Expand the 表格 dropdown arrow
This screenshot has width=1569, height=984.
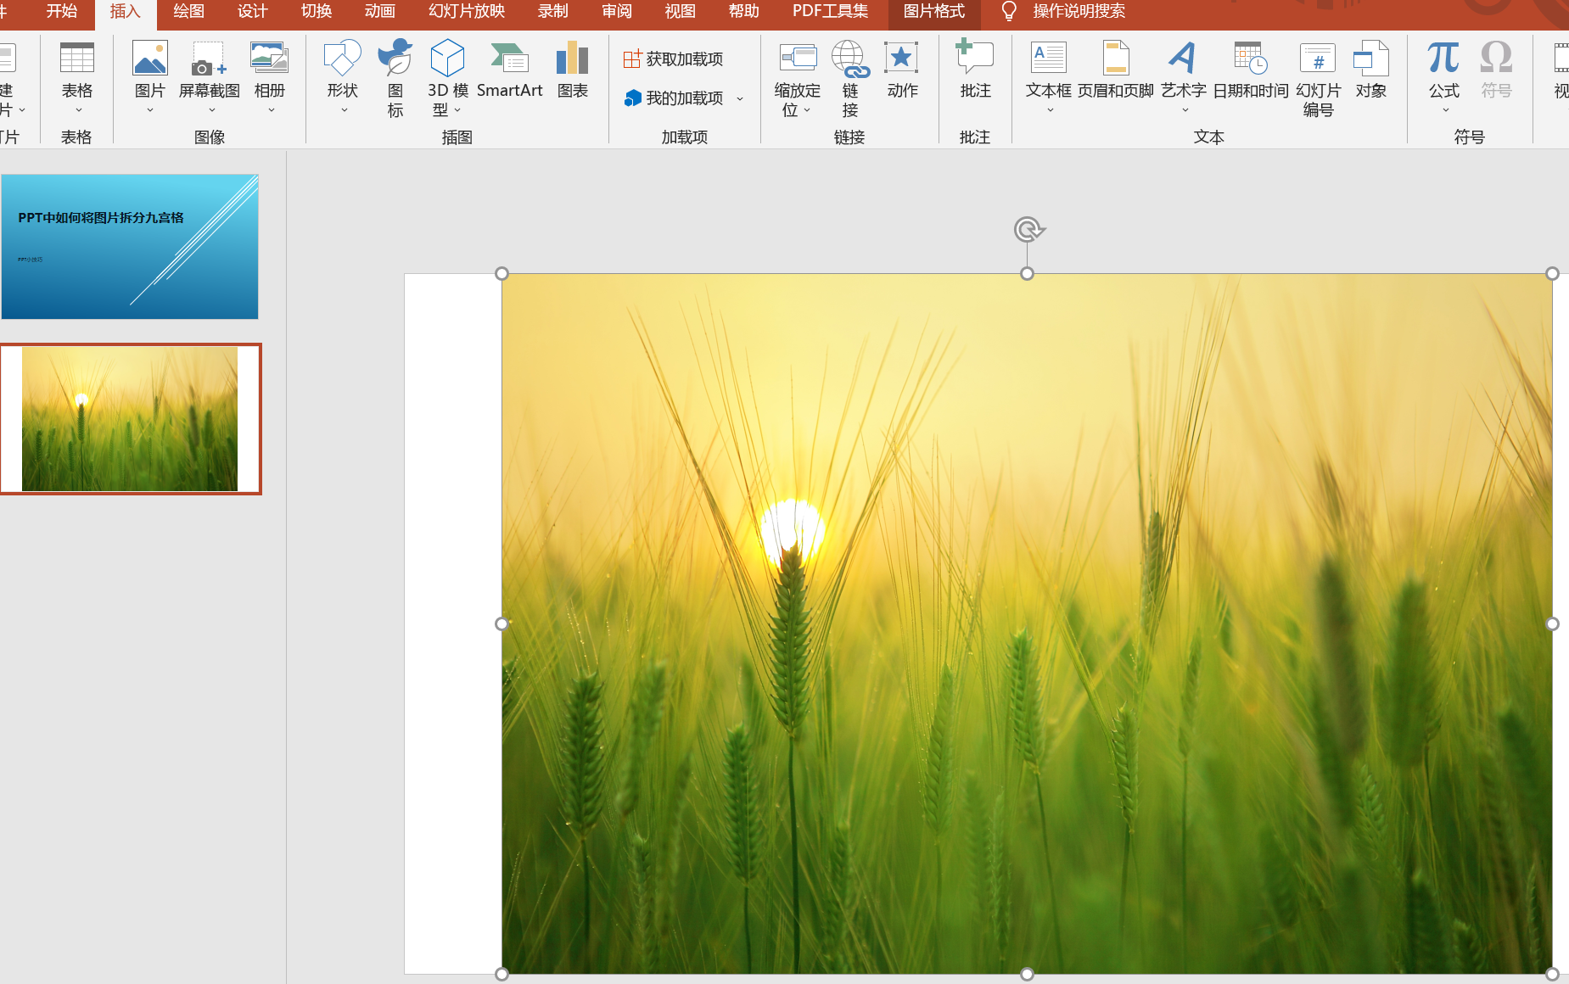coord(78,110)
